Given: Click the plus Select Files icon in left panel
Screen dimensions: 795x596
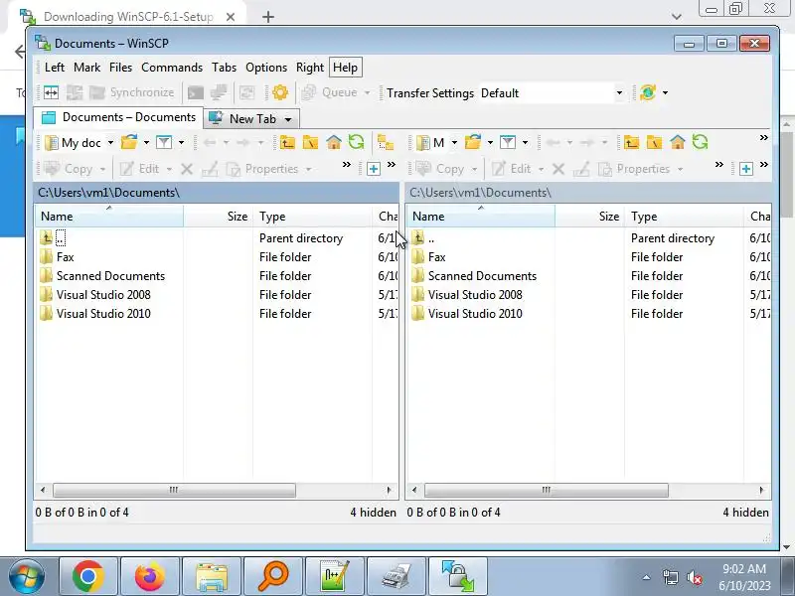Looking at the screenshot, I should click(374, 169).
